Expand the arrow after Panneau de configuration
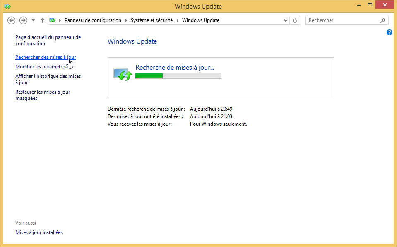This screenshot has width=397, height=247. point(126,20)
